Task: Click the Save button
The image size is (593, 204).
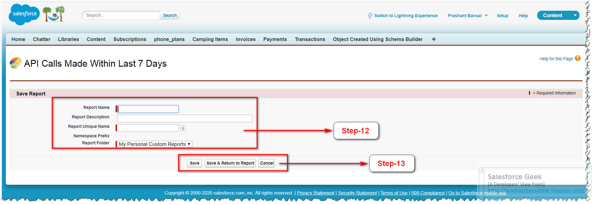Action: [194, 163]
